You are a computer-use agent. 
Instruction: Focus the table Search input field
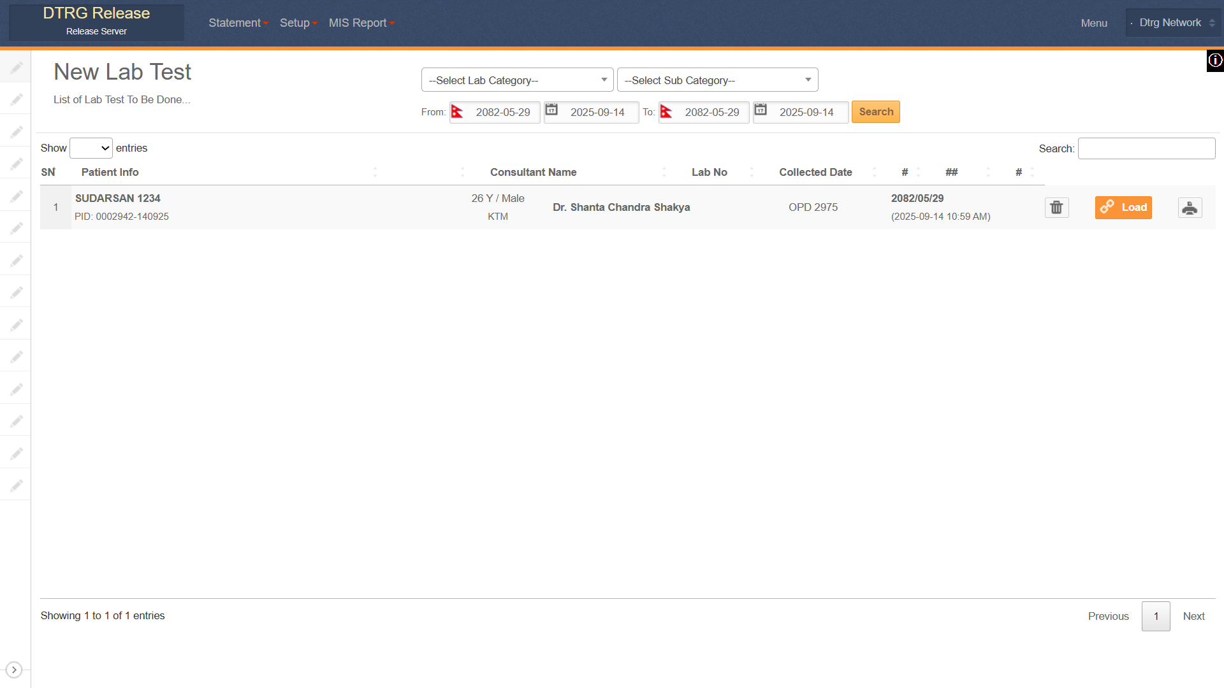(1146, 148)
